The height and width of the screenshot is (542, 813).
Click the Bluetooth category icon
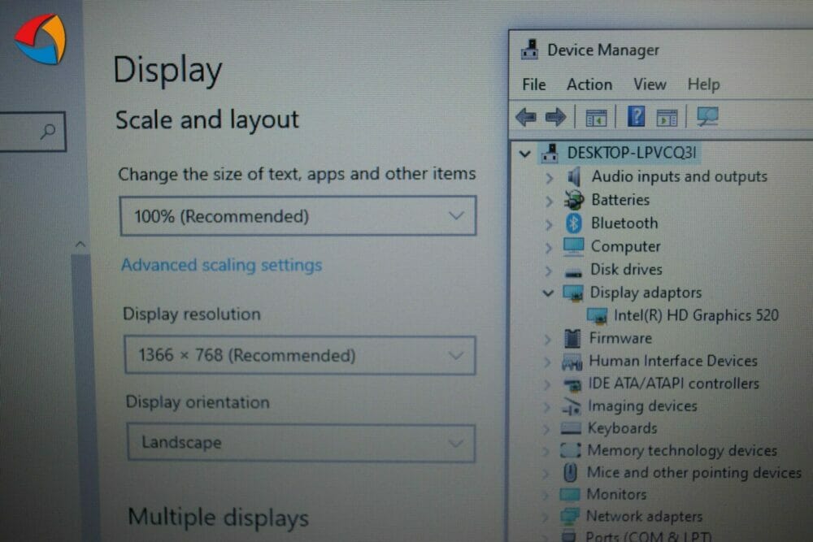(573, 223)
